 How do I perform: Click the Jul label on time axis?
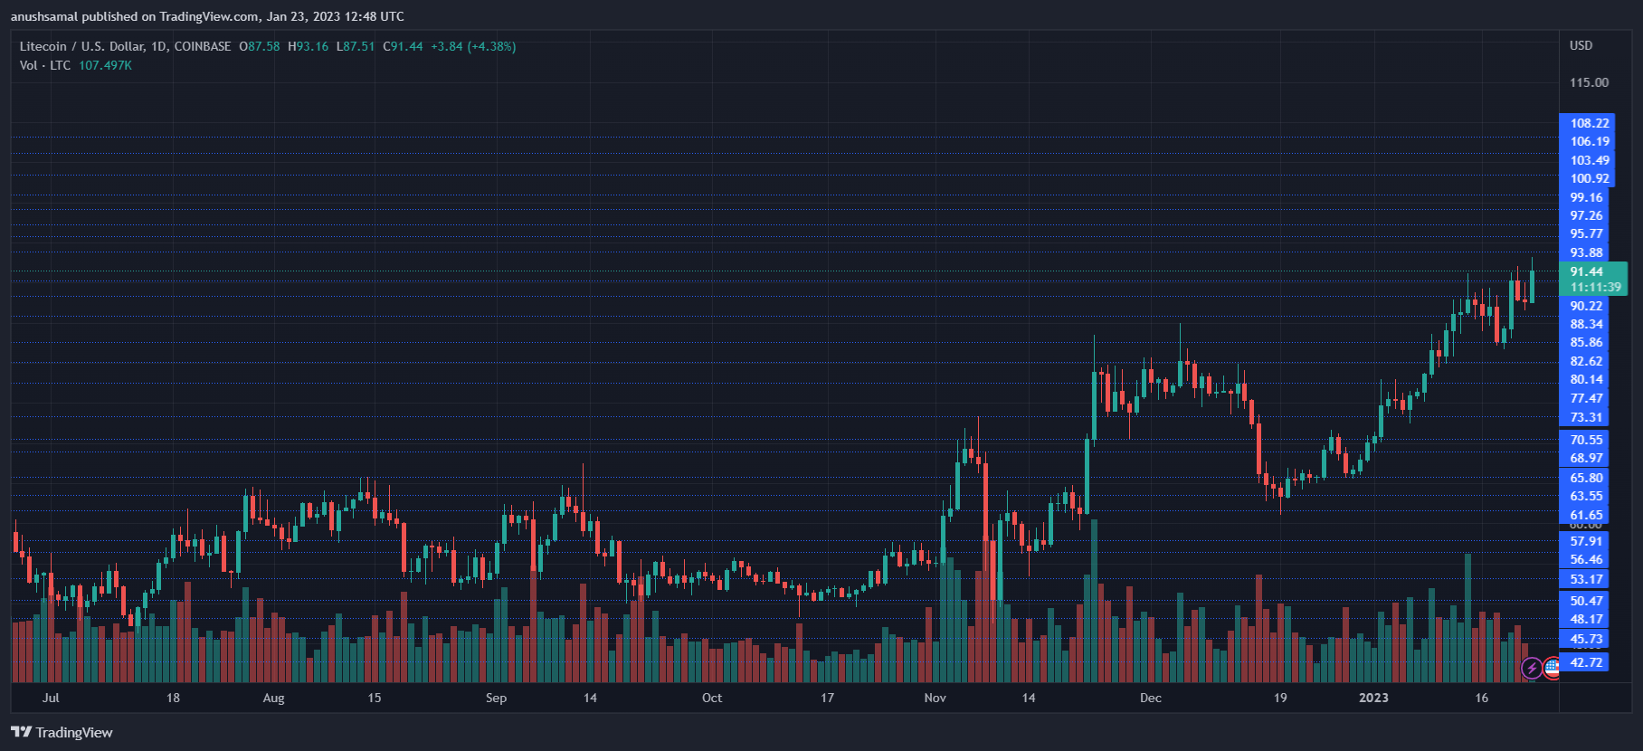tap(51, 698)
